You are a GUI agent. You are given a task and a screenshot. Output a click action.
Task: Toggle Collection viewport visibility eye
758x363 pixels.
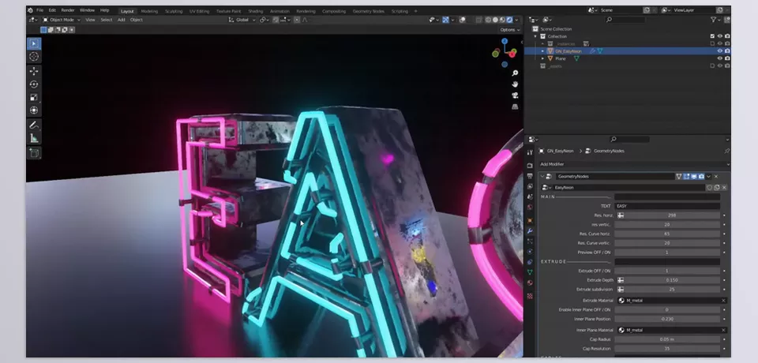[x=719, y=36]
